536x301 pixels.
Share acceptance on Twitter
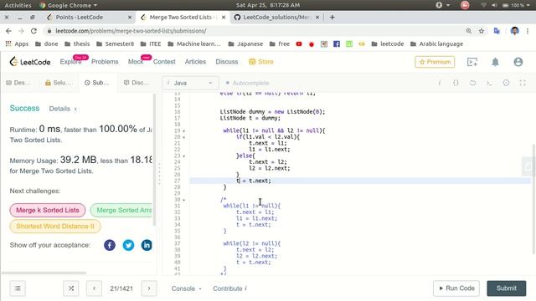128,245
